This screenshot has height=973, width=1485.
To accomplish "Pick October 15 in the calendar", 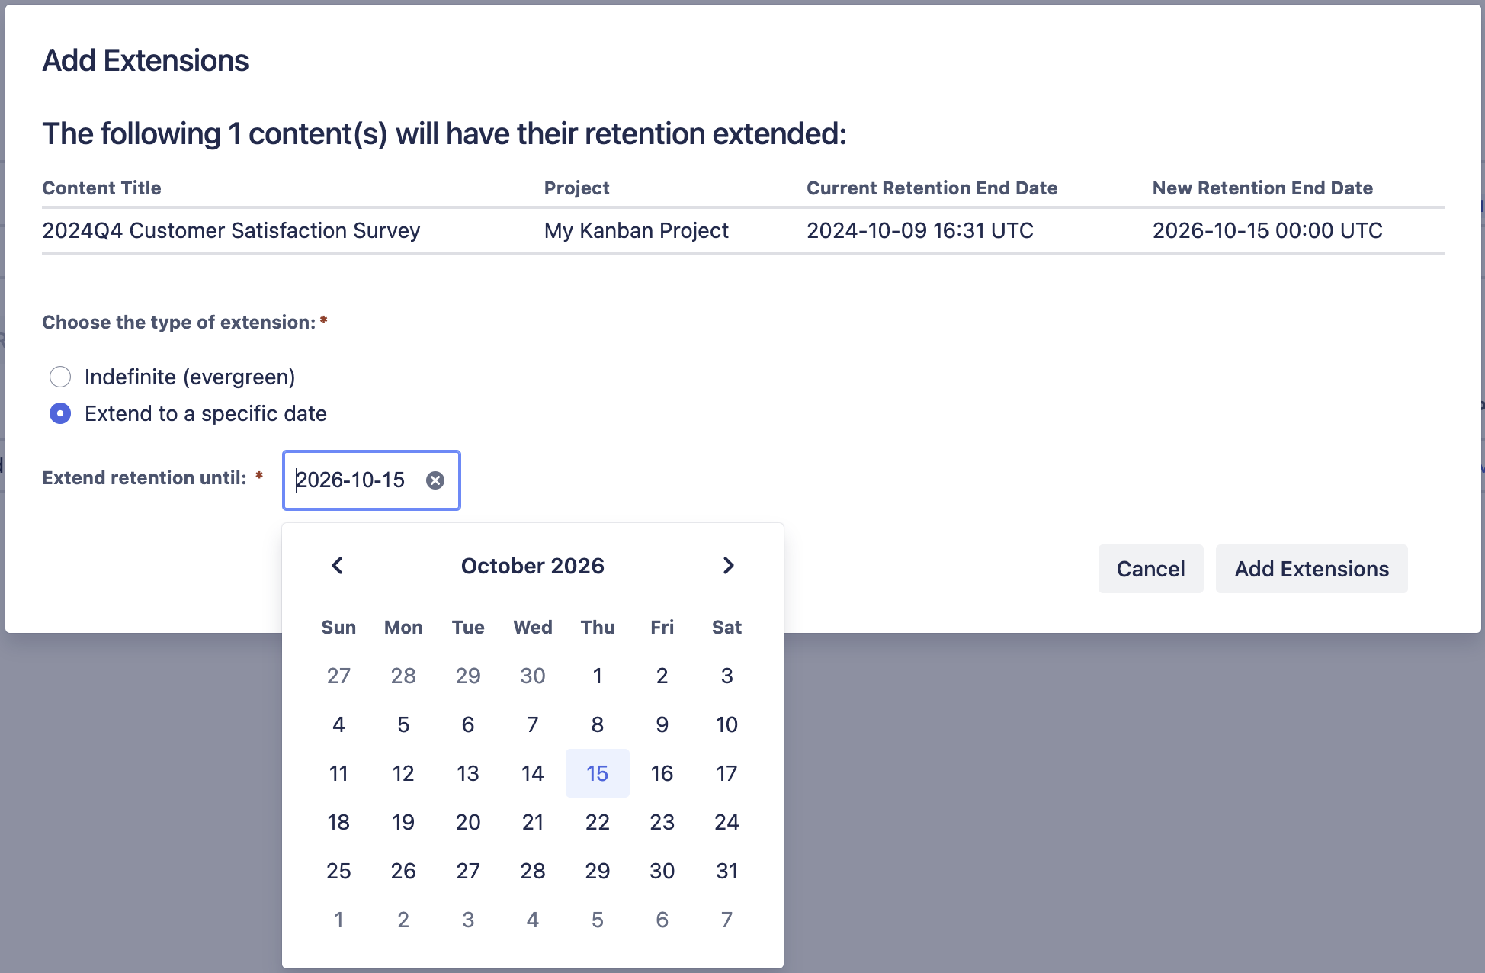I will [x=597, y=773].
